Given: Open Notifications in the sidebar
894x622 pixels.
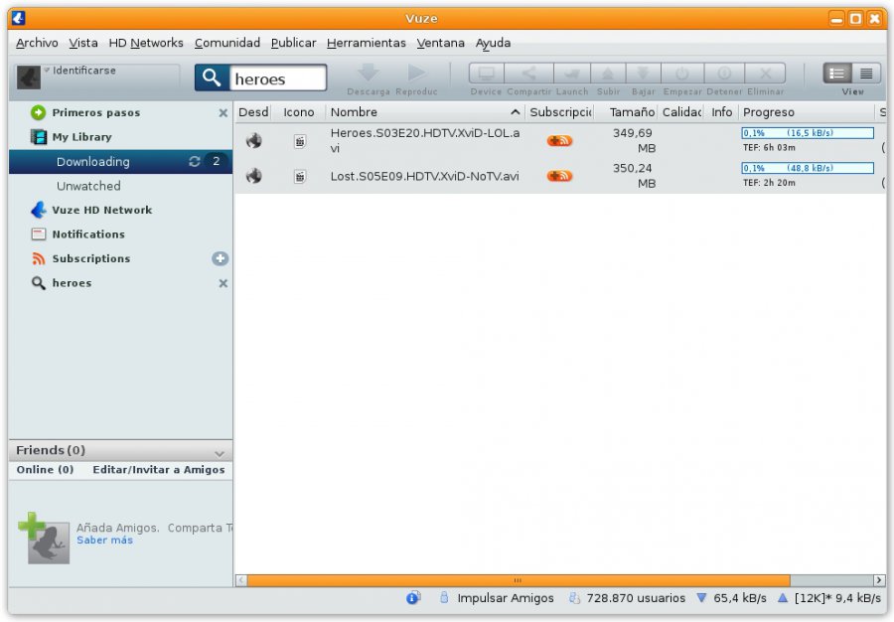Looking at the screenshot, I should pos(88,234).
